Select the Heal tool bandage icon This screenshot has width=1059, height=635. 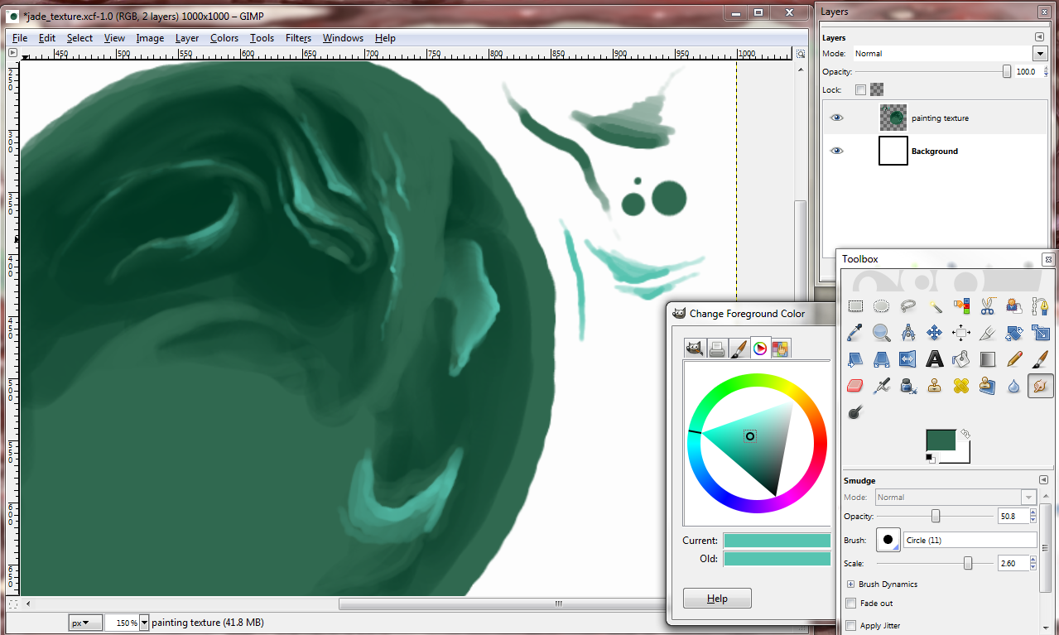961,386
